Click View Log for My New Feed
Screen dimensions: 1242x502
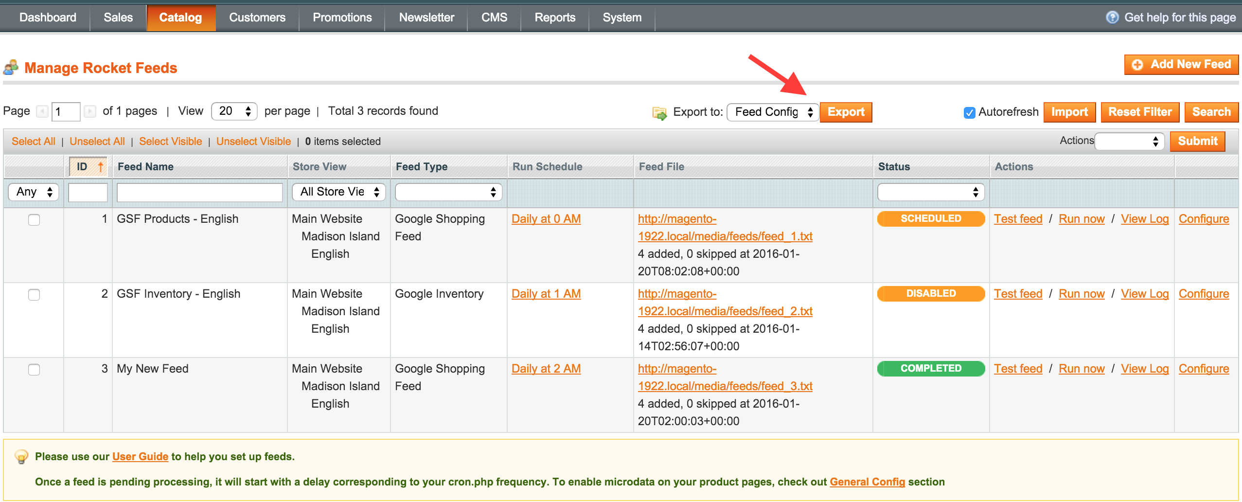(1145, 369)
